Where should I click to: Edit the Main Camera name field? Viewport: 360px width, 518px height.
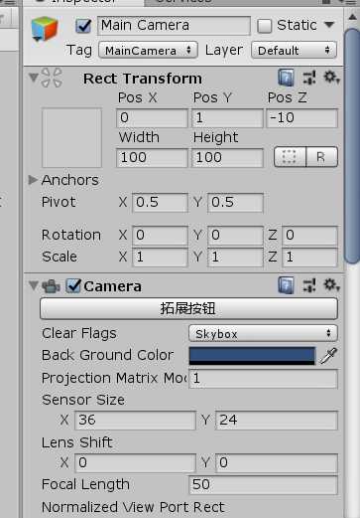pyautogui.click(x=174, y=26)
